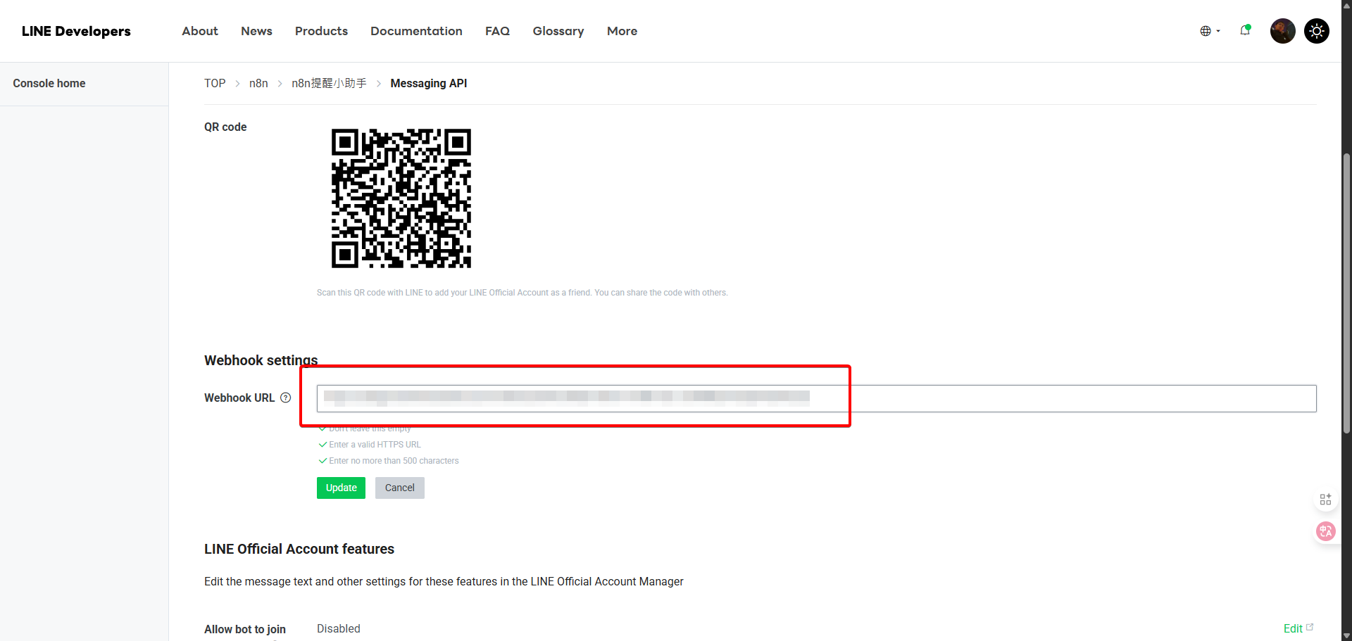Select Glossary in the top navigation
Viewport: 1352px width, 641px height.
pos(558,31)
